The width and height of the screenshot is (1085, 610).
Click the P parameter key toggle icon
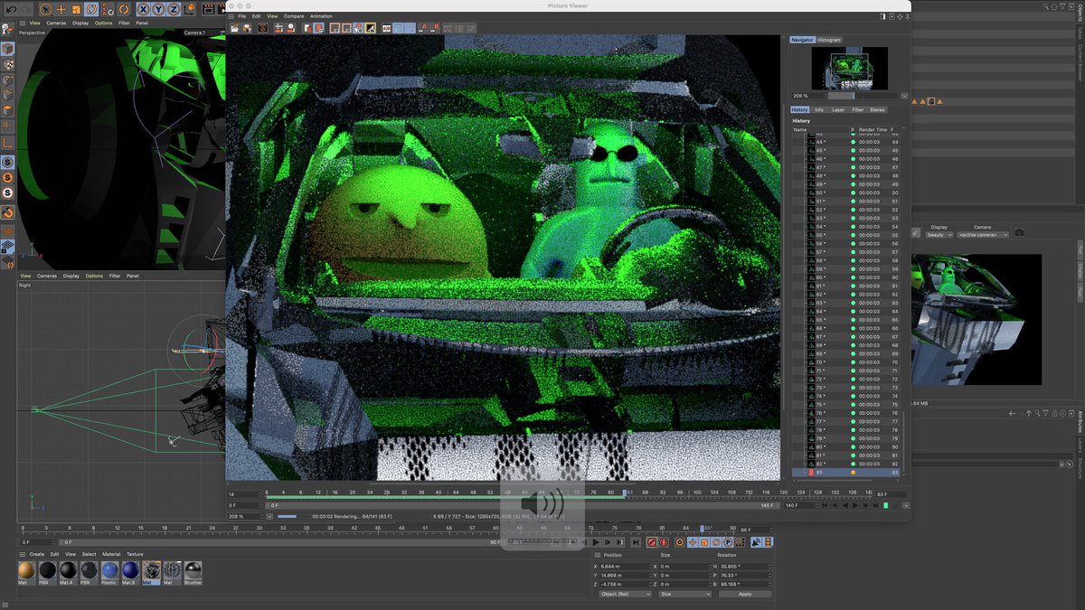point(729,542)
